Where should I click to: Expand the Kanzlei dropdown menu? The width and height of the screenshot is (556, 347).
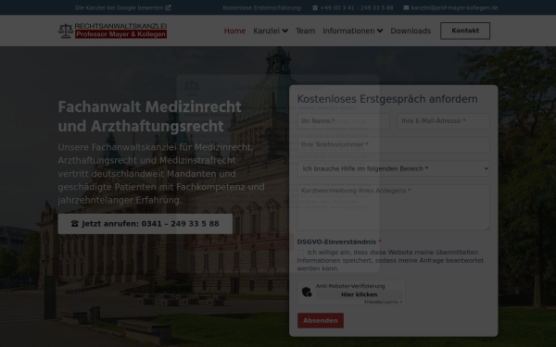pos(271,31)
